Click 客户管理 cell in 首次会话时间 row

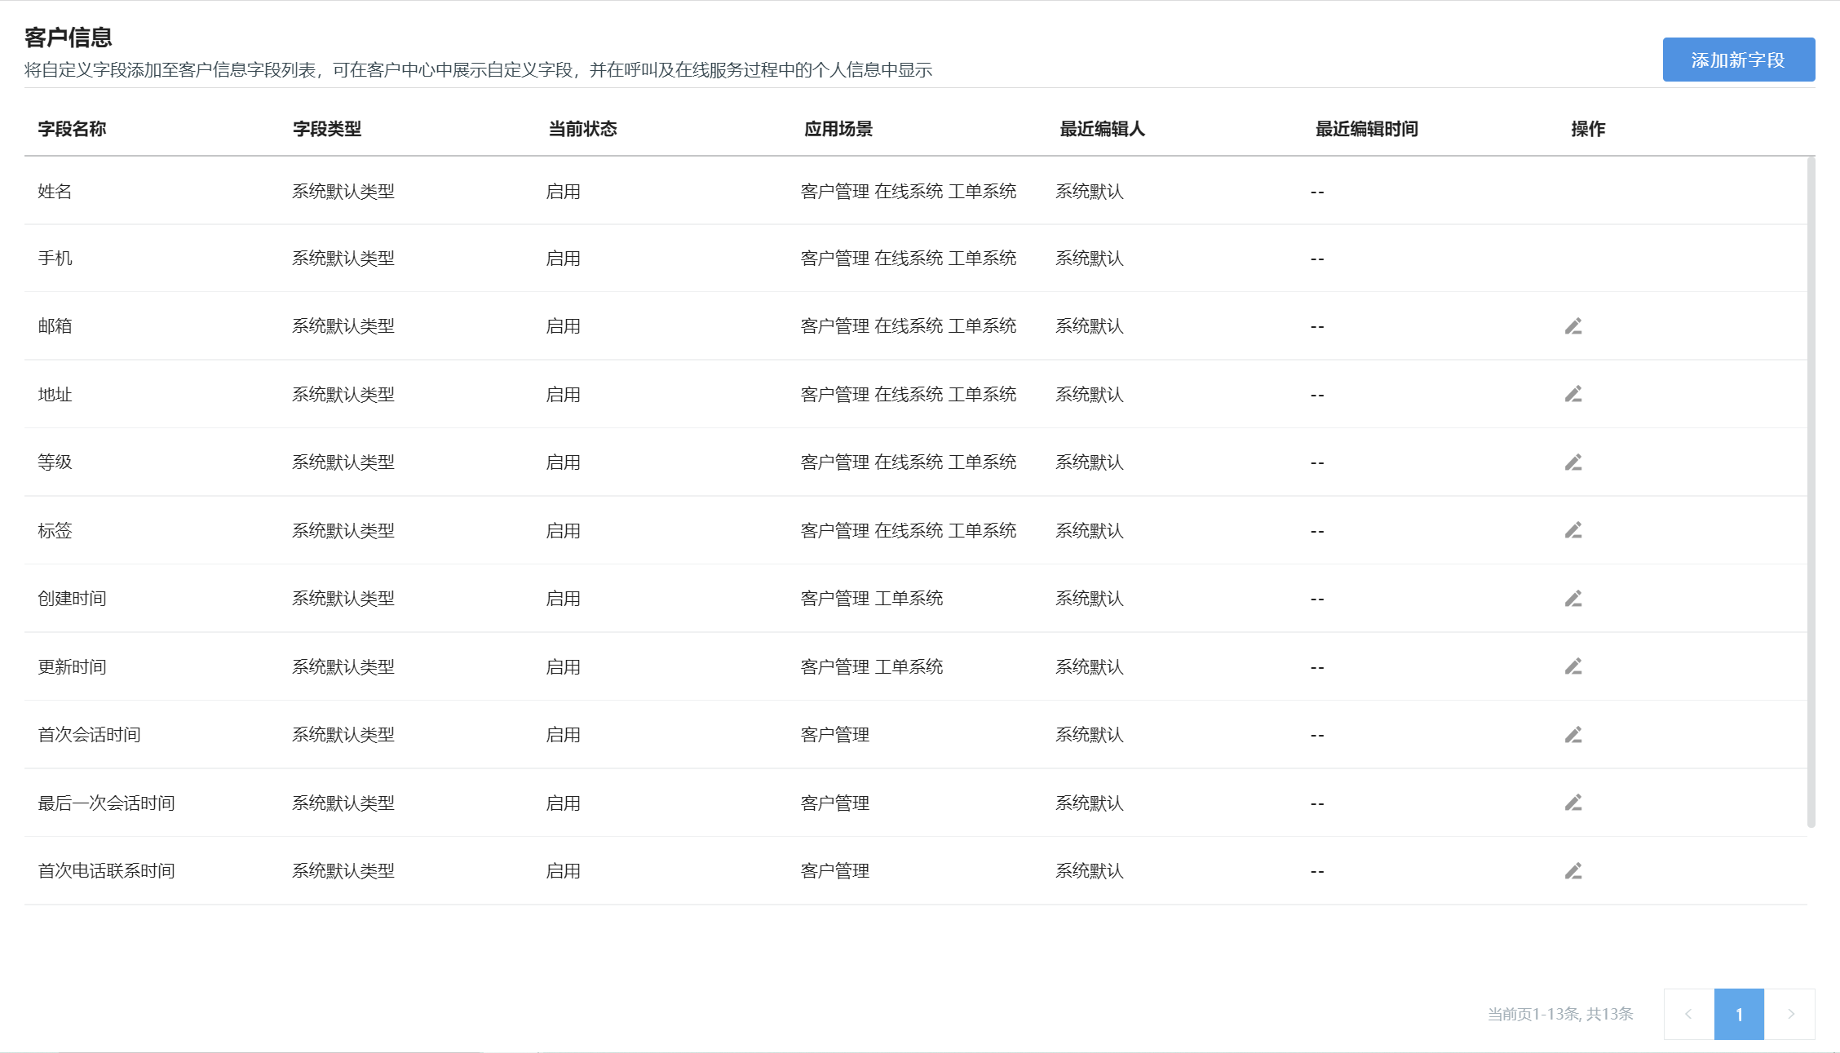coord(834,735)
